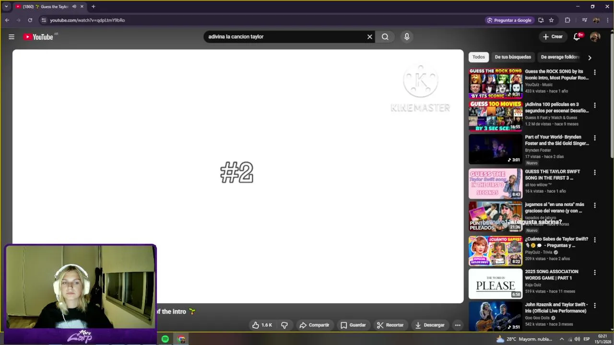Save the video with Guardar
The height and width of the screenshot is (345, 614).
coord(353,325)
